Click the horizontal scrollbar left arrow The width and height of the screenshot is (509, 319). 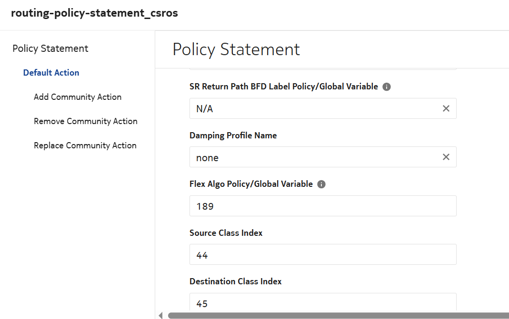click(x=160, y=315)
